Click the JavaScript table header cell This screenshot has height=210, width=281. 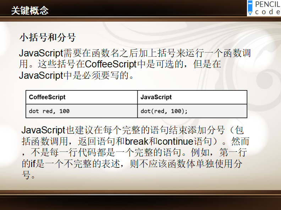[192, 97]
